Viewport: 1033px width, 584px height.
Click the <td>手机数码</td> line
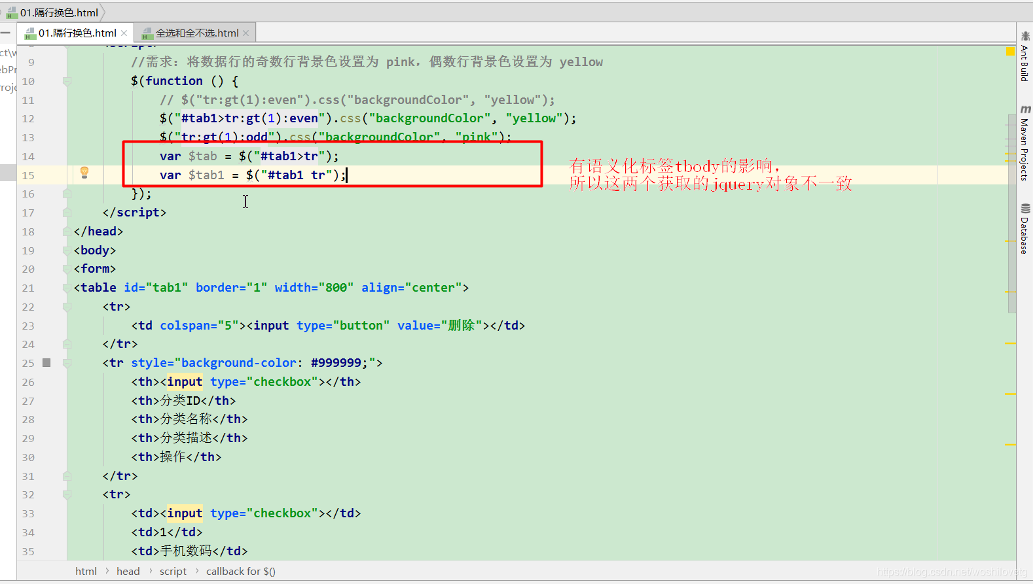tap(189, 551)
